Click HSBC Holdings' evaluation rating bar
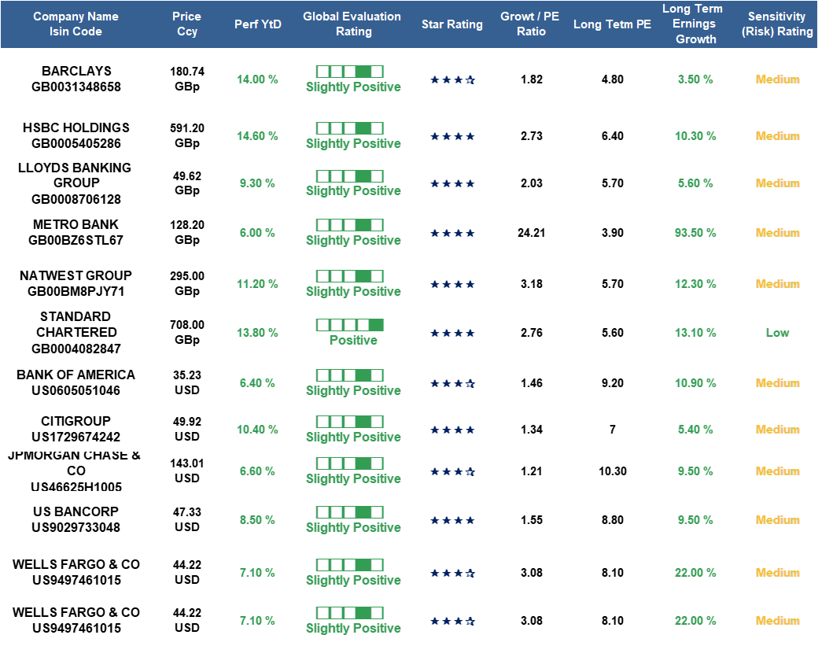 349,127
